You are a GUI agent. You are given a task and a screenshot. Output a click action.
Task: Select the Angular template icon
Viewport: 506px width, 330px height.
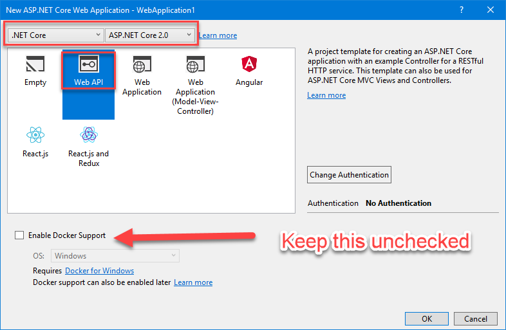click(x=248, y=64)
